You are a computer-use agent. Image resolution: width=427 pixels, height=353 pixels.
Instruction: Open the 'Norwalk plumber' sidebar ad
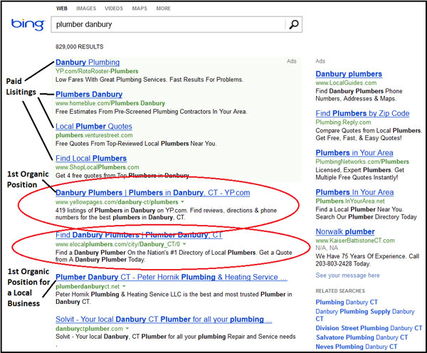tap(344, 232)
